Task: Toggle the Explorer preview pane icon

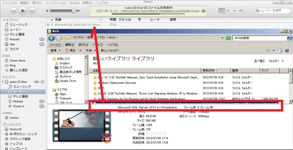Action: click(280, 51)
